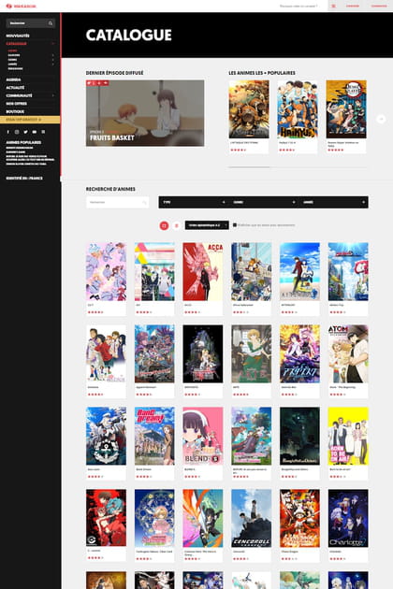Image resolution: width=393 pixels, height=589 pixels.
Task: Open the Haikyu!! poster
Action: (298, 109)
